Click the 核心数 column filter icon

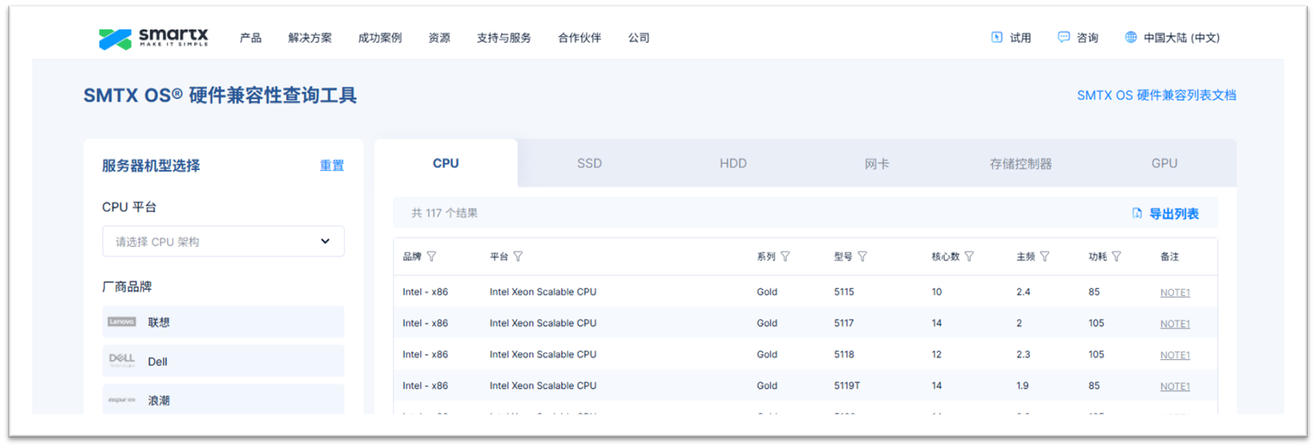coord(969,257)
